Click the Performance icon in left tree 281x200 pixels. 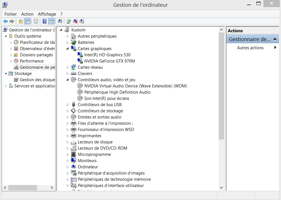click(16, 61)
